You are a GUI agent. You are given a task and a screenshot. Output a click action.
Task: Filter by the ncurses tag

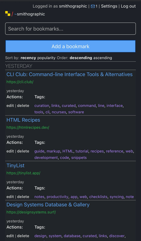click(59, 112)
